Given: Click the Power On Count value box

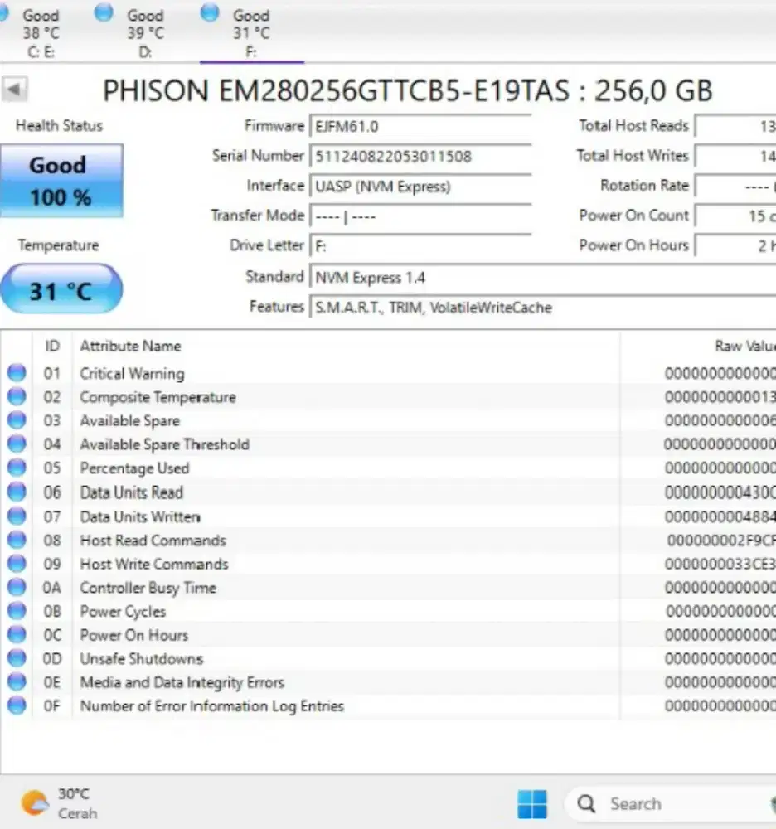Looking at the screenshot, I should coord(735,216).
